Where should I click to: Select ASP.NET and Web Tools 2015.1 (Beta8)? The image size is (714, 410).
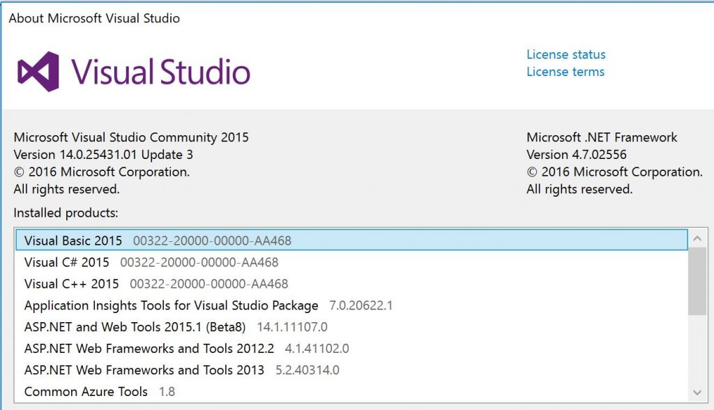click(351, 326)
